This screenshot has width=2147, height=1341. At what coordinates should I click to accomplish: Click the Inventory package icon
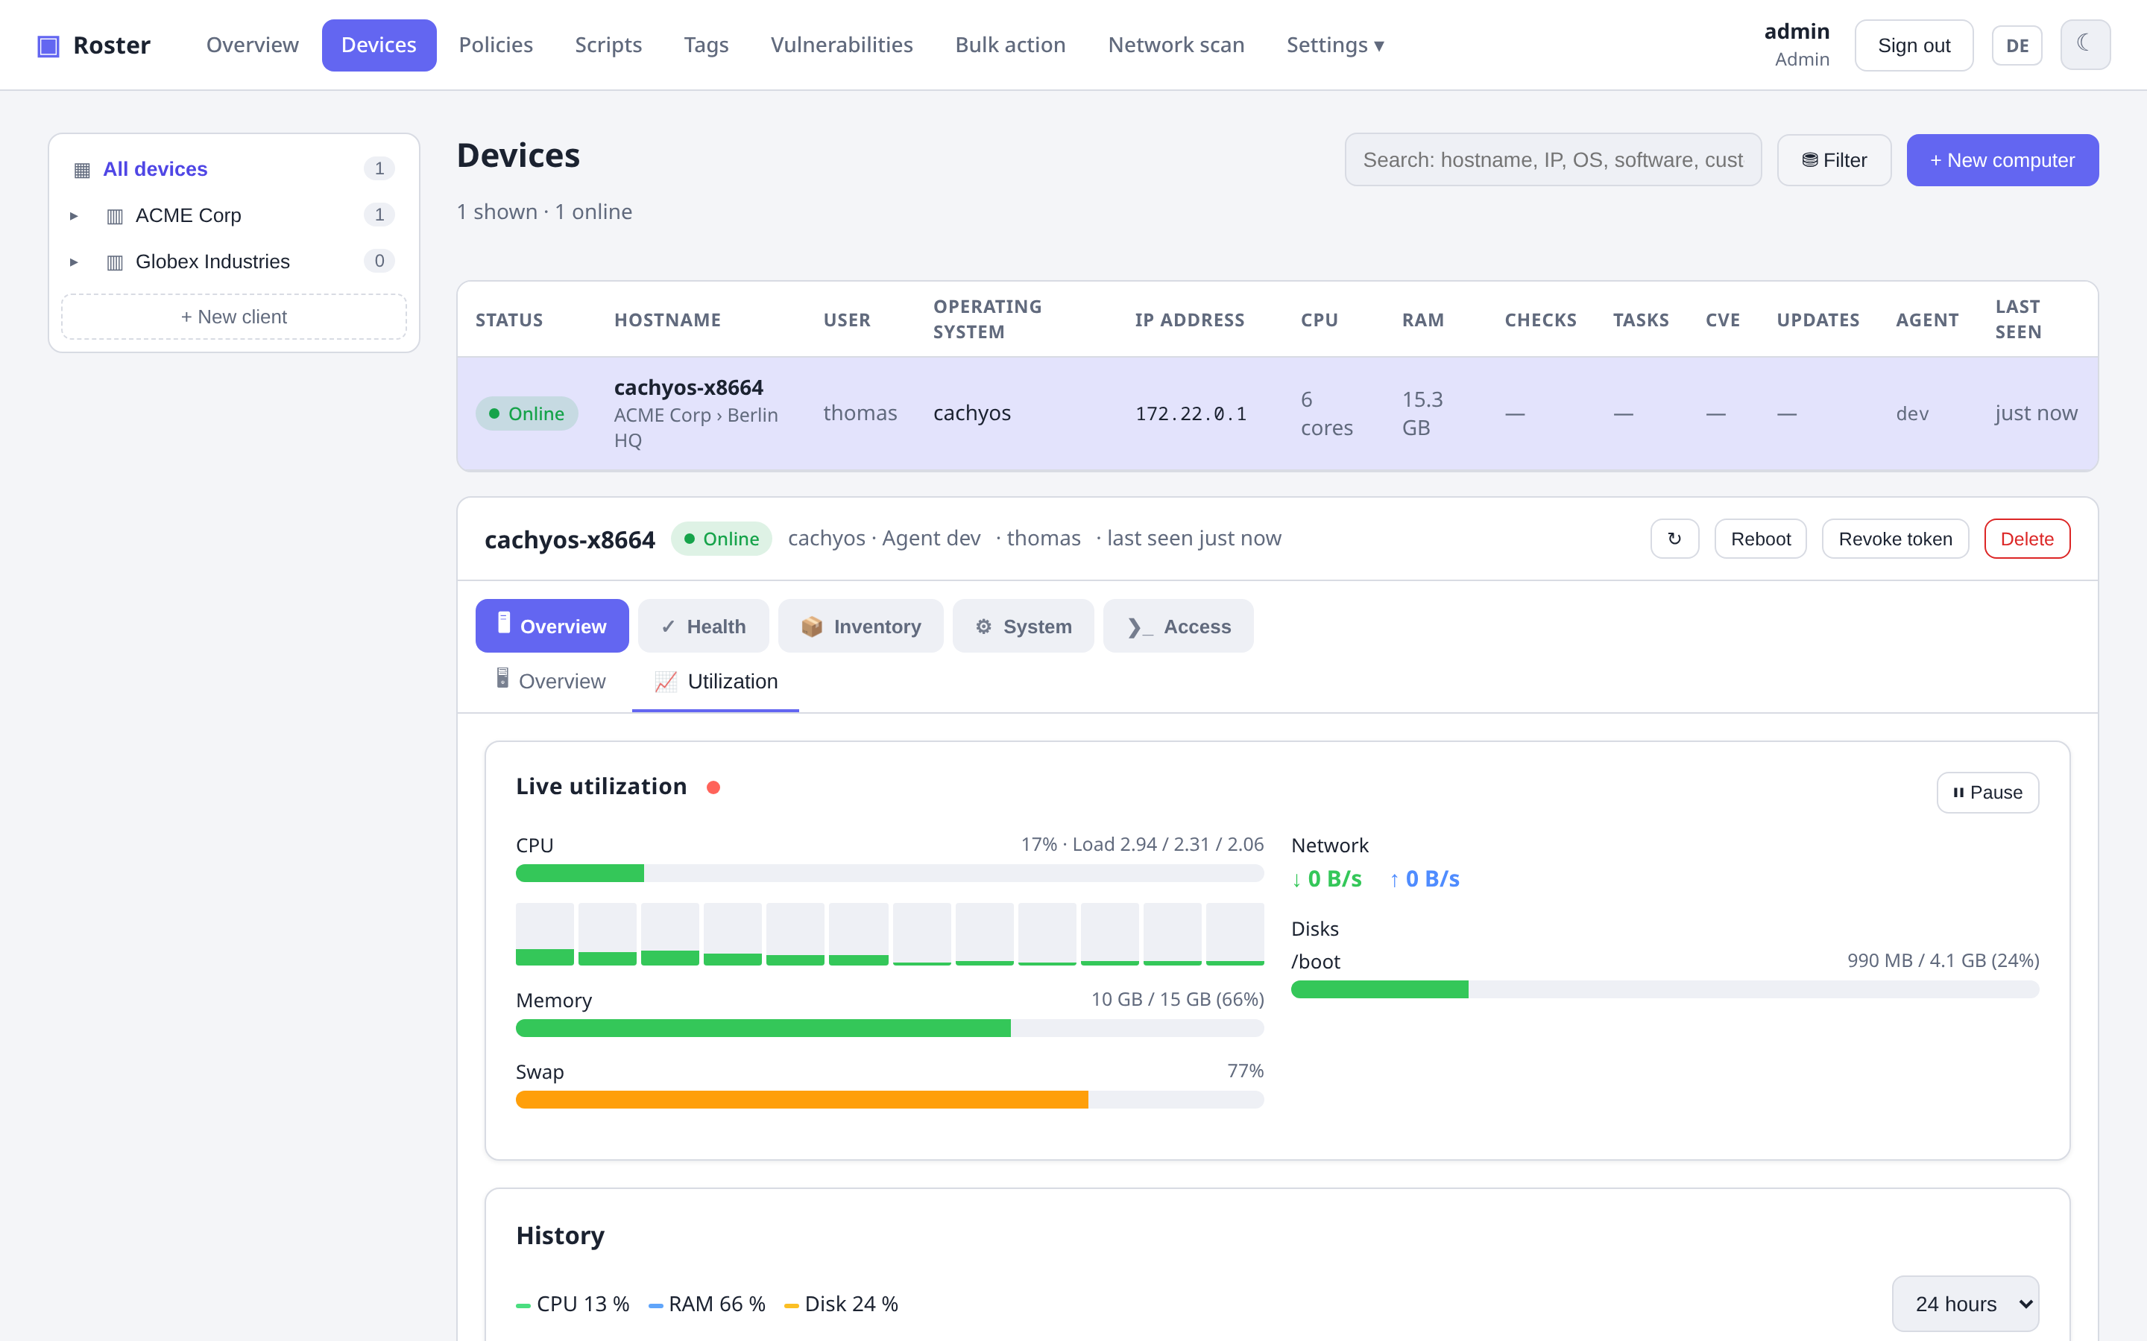coord(811,627)
